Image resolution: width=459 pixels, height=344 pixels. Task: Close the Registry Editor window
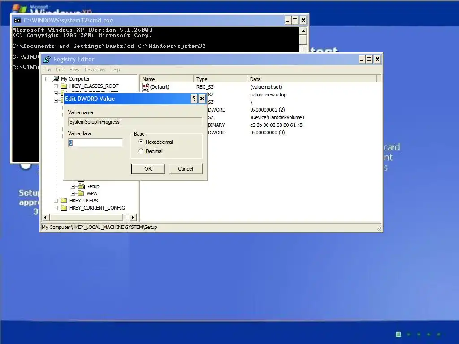tap(377, 60)
